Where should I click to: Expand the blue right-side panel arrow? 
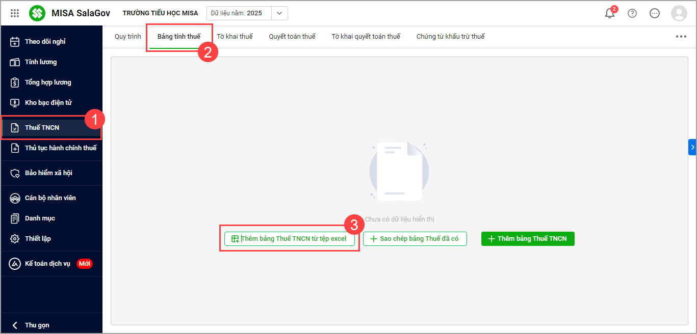point(692,147)
